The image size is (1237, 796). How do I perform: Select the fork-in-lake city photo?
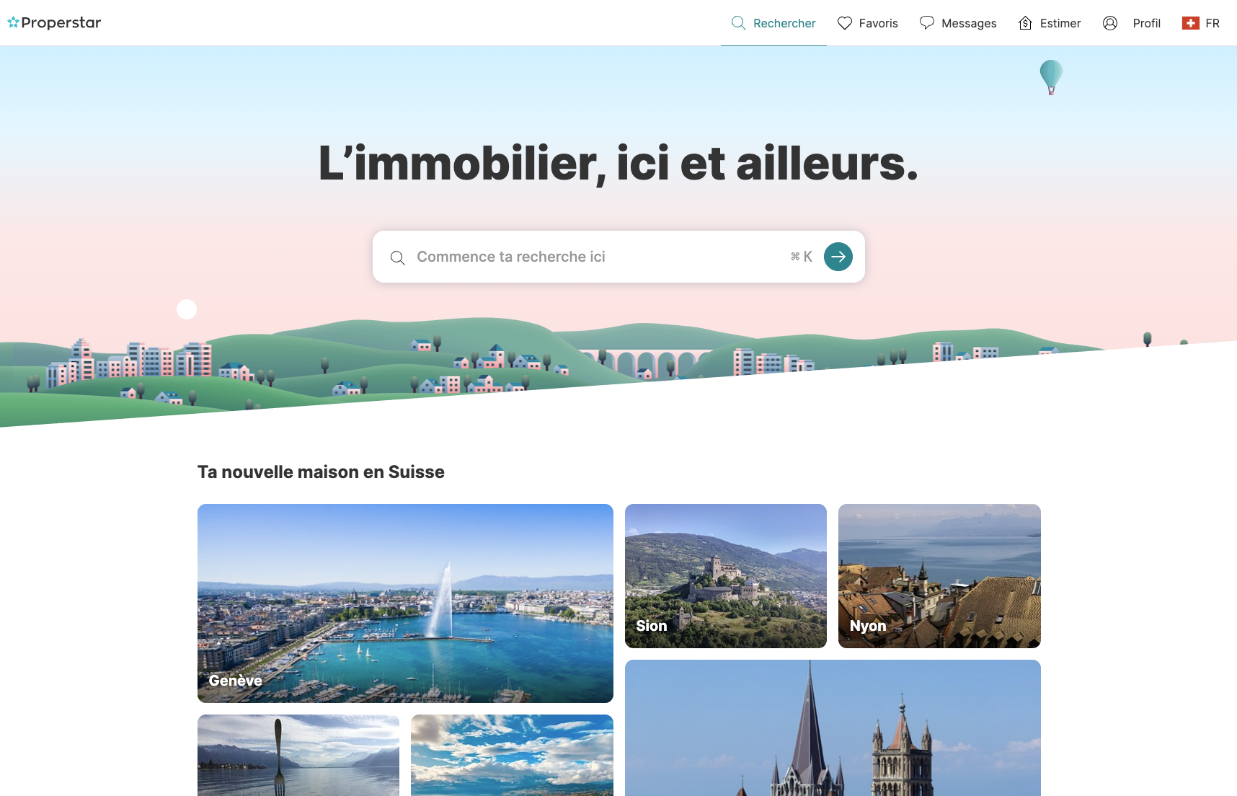[x=298, y=756]
